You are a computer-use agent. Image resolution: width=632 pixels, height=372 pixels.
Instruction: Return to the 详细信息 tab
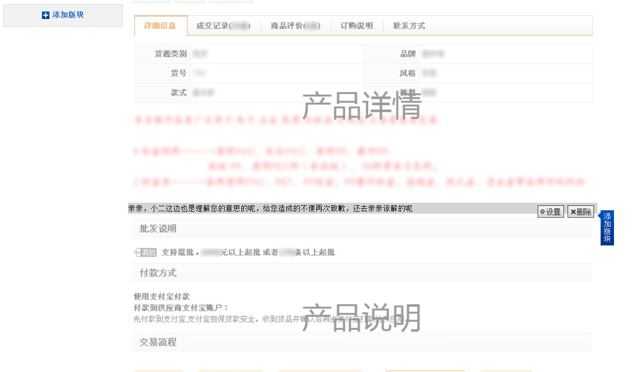[x=160, y=25]
